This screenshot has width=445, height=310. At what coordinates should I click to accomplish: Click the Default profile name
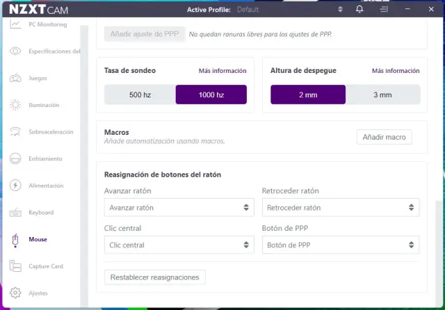[248, 9]
